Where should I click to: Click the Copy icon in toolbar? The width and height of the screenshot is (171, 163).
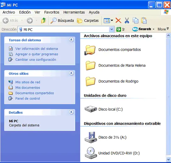(135, 20)
